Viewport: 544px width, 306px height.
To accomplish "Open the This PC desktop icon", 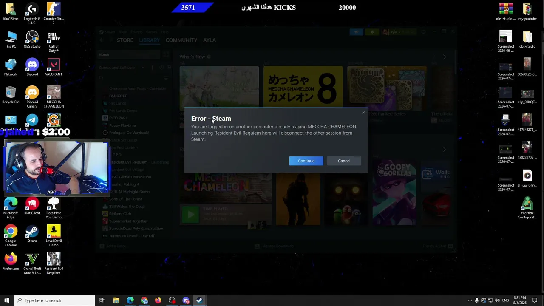I will point(11,40).
